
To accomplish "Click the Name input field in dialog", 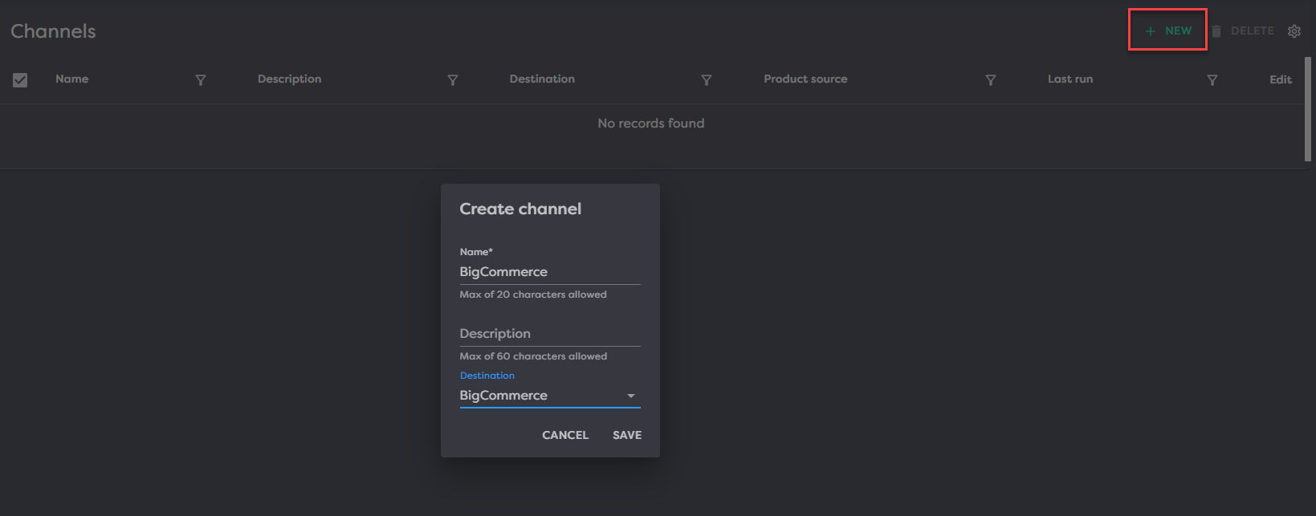I will [549, 272].
